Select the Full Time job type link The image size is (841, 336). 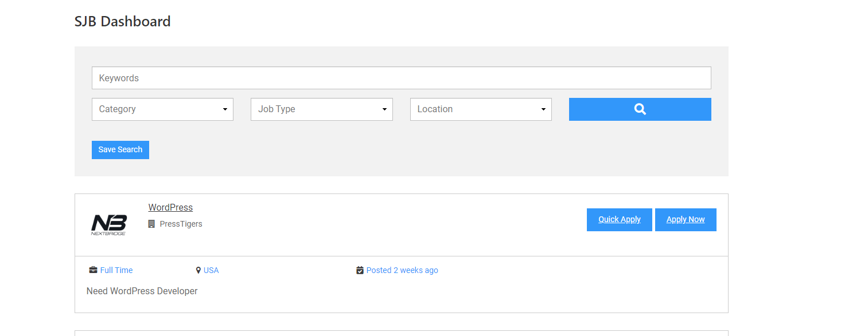[x=116, y=270]
